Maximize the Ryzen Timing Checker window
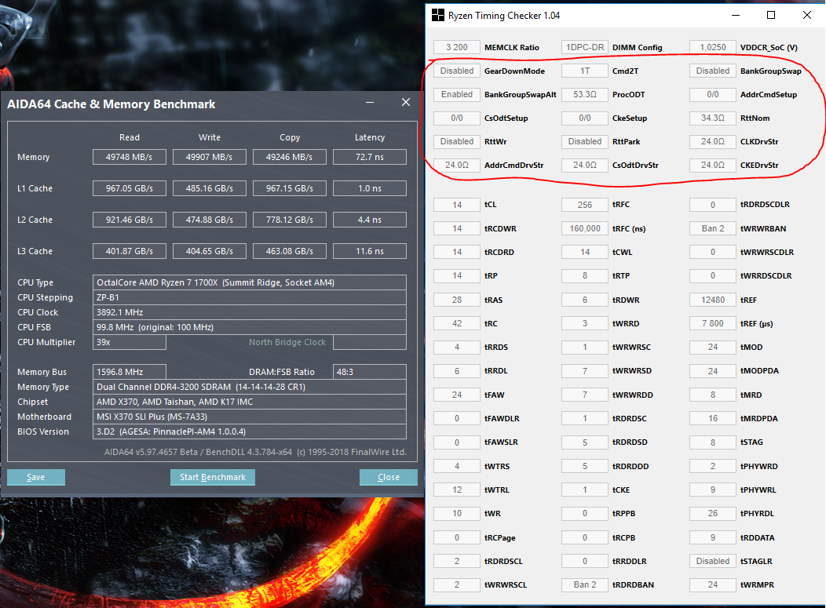The image size is (826, 608). pyautogui.click(x=771, y=15)
